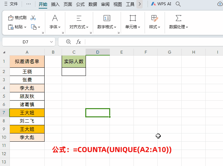
Task: Open the WPS AI button
Action: (161, 4)
